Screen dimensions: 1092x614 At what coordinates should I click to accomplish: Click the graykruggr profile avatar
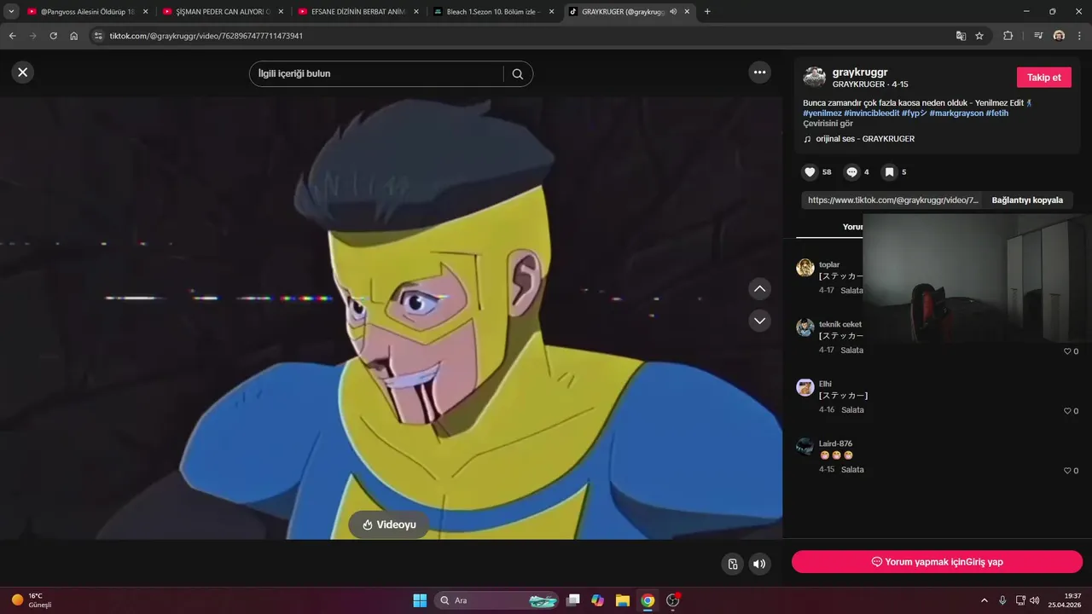click(815, 78)
